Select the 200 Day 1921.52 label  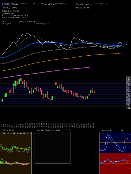12,11
